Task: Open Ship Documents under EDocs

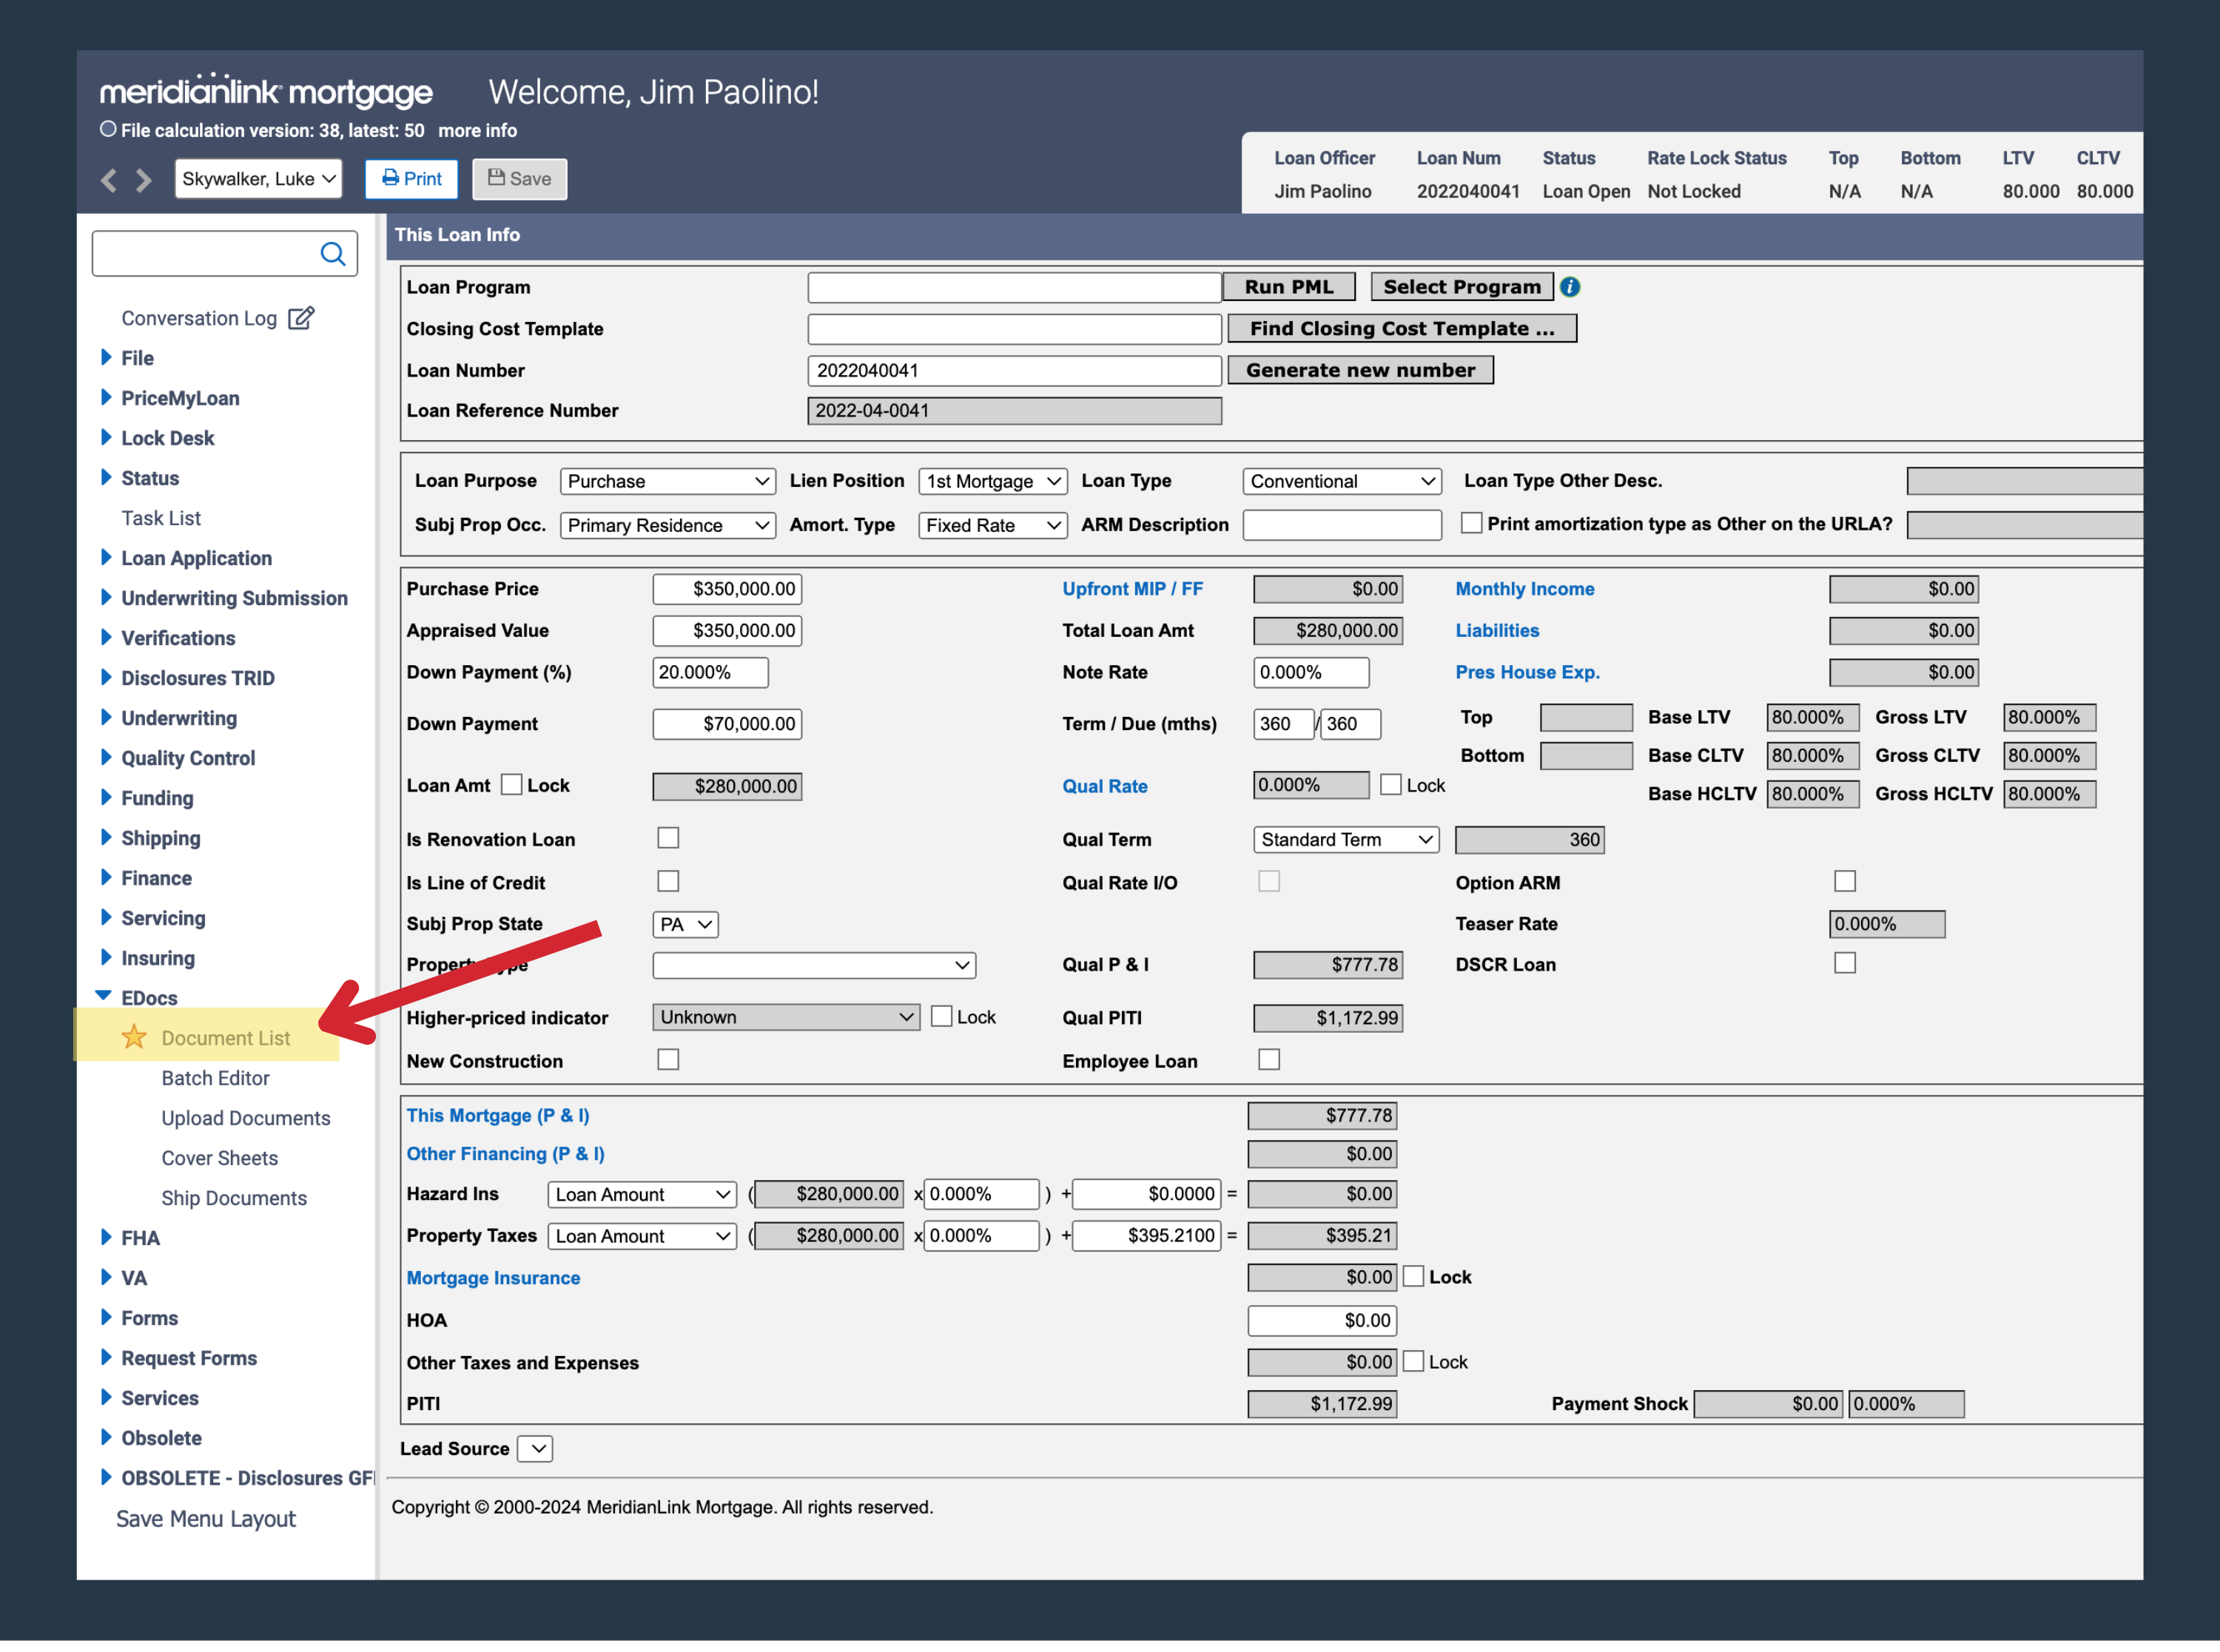Action: pos(233,1198)
